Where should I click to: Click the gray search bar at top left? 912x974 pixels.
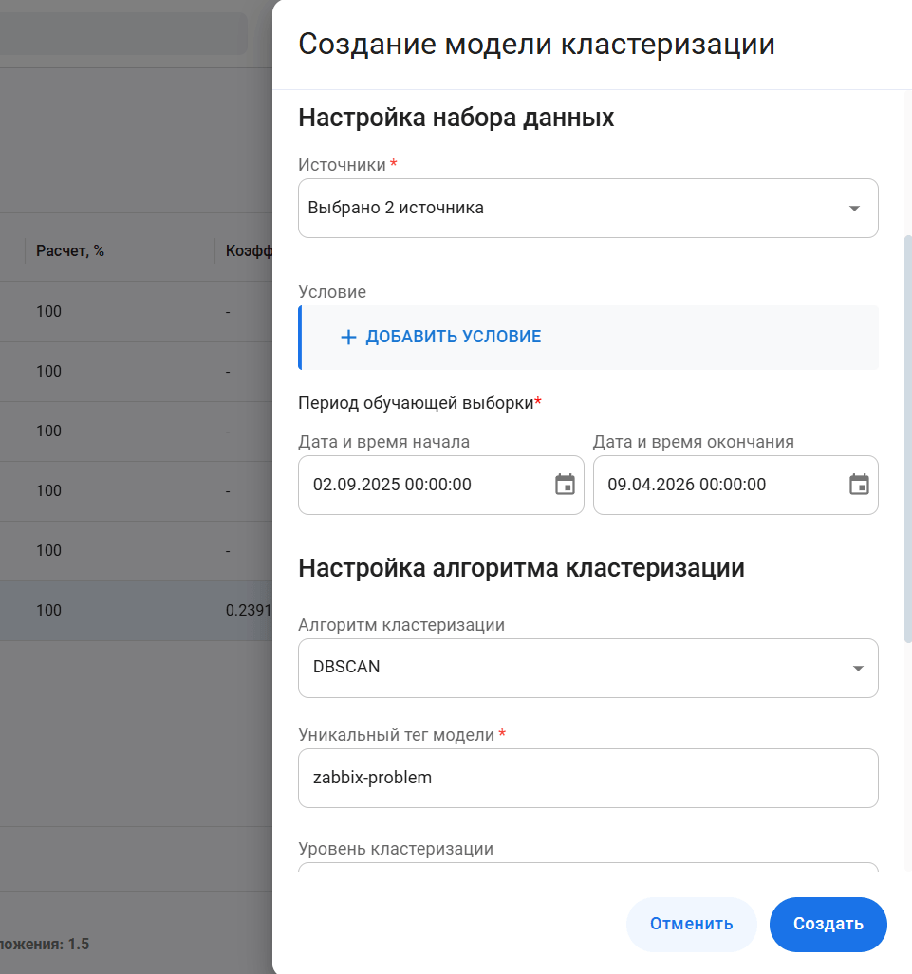[x=123, y=34]
